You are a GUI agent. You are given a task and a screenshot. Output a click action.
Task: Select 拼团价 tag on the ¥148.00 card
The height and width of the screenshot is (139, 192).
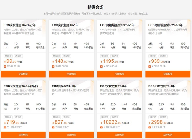(x=56, y=56)
